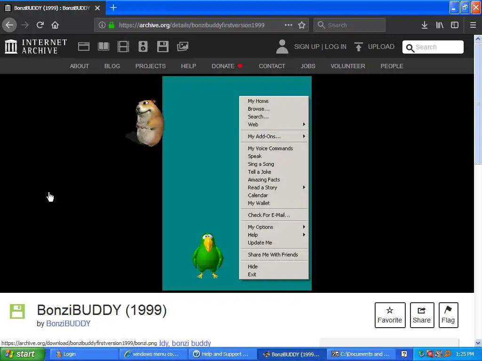Click the magnifier icon in the system tray
Viewport: 482px width, 361px height.
pos(448,354)
